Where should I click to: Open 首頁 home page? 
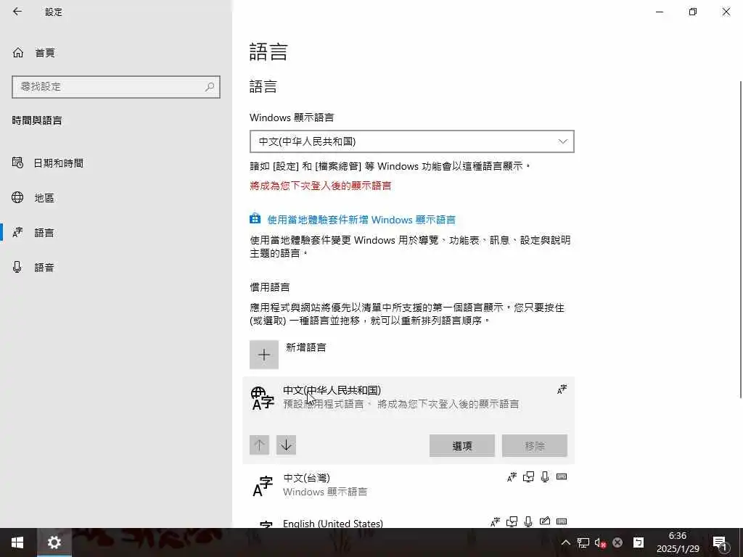point(44,53)
